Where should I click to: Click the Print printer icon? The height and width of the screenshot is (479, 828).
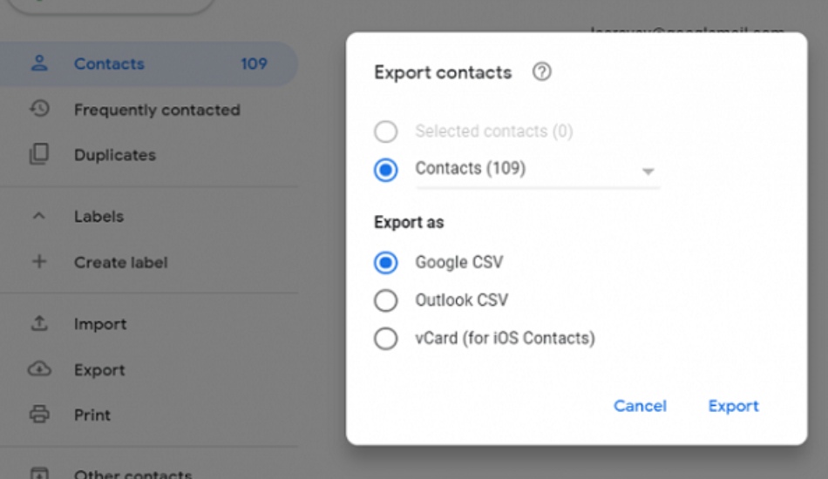tap(39, 415)
